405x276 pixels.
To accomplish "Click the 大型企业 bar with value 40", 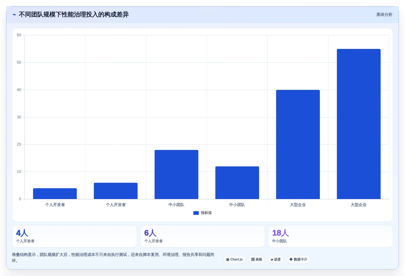I will (x=298, y=144).
